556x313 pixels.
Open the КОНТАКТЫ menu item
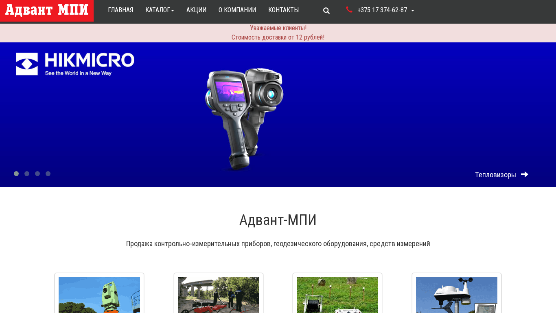pos(283,10)
